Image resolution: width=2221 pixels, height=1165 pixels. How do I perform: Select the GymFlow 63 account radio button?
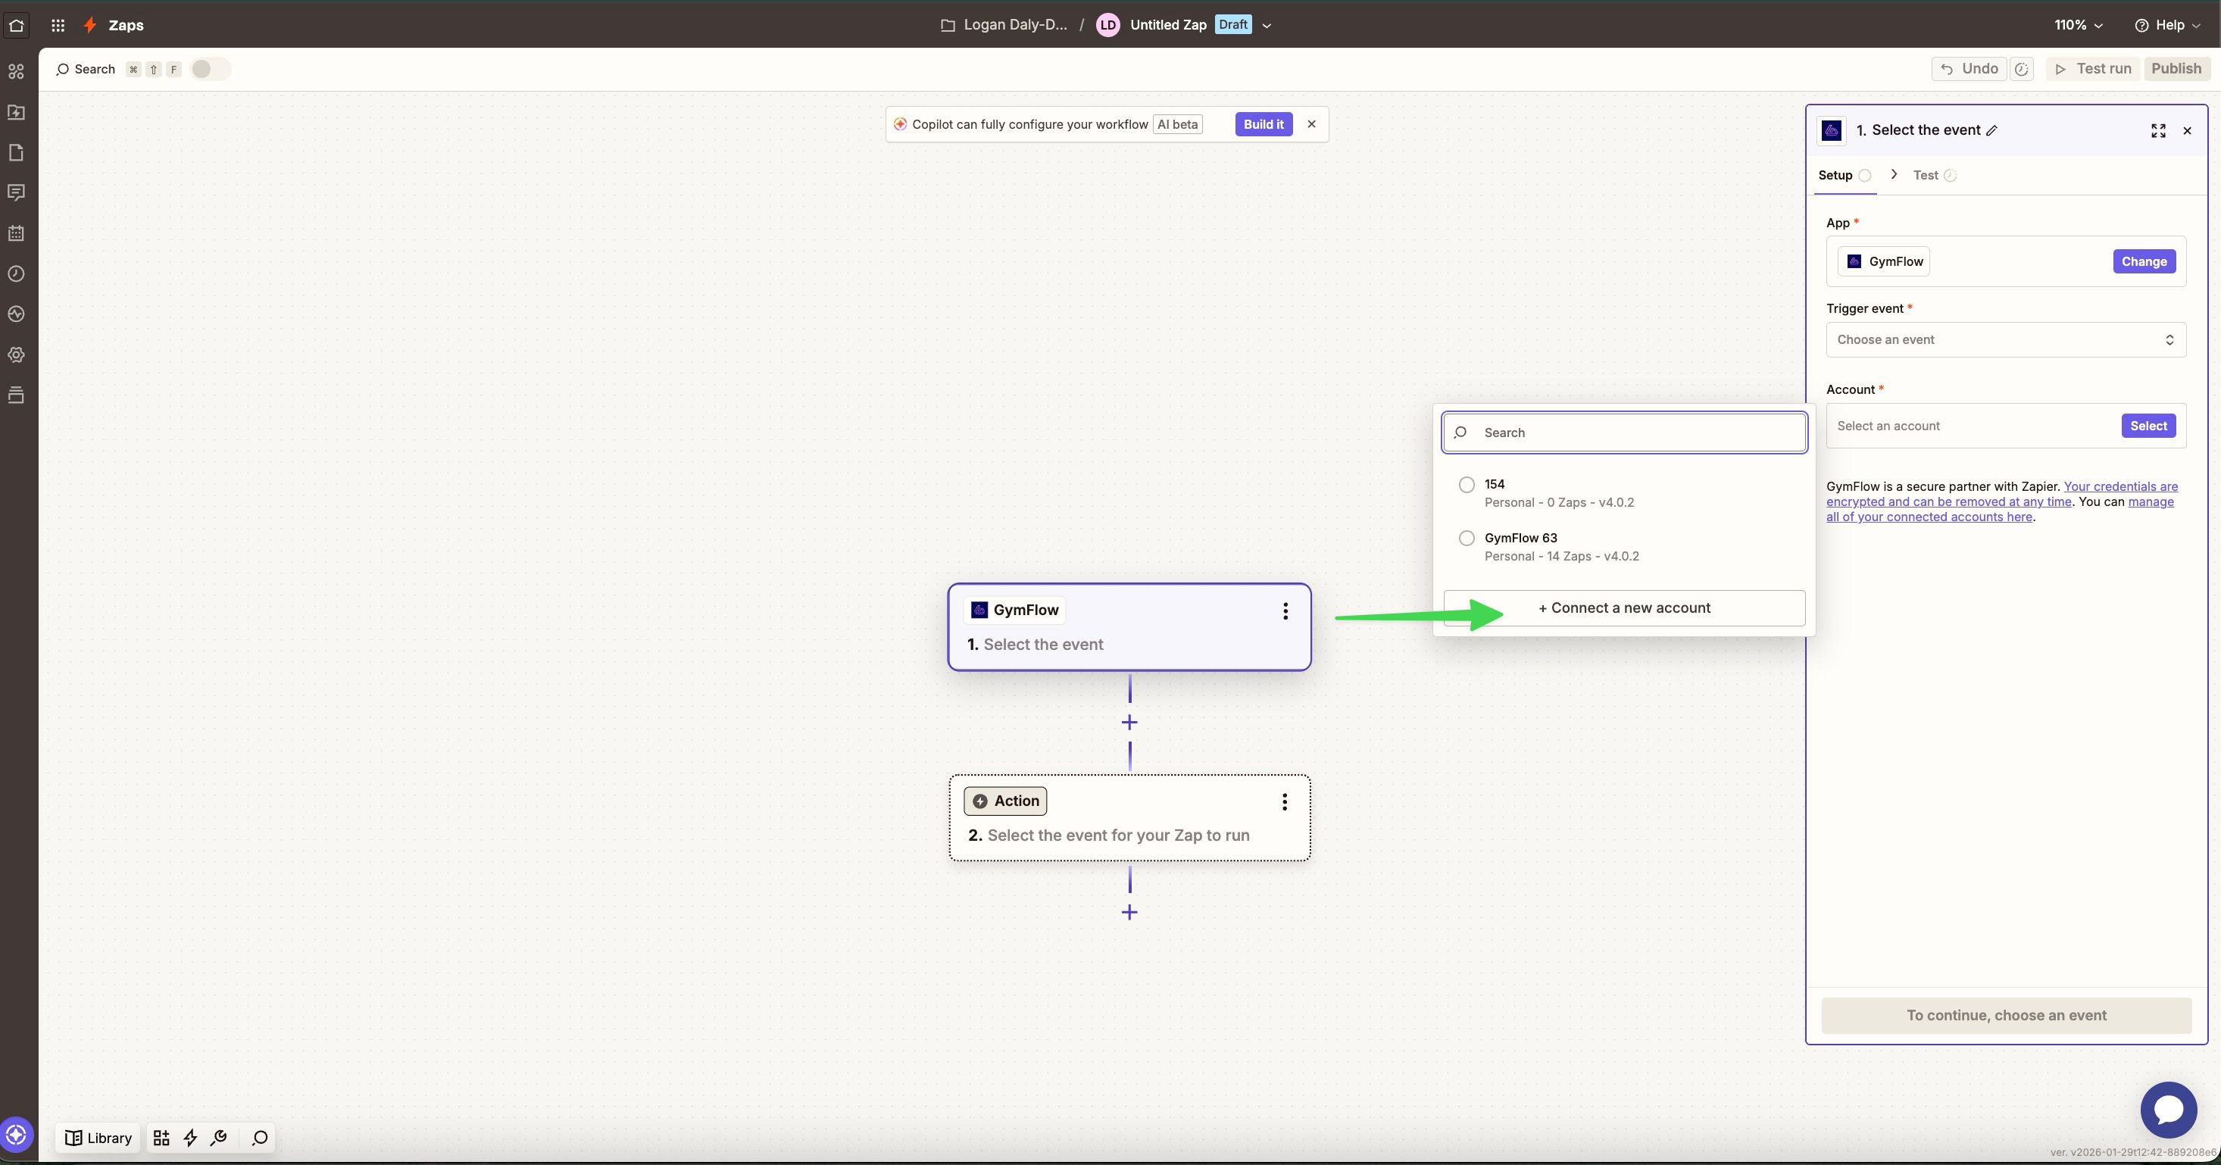click(x=1467, y=538)
